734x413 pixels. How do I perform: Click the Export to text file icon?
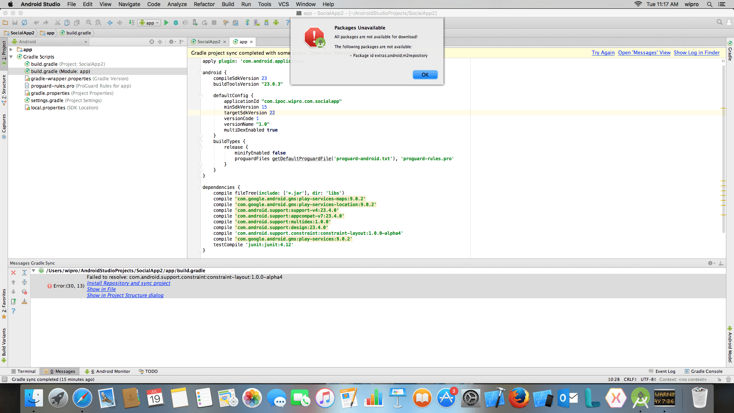13,301
